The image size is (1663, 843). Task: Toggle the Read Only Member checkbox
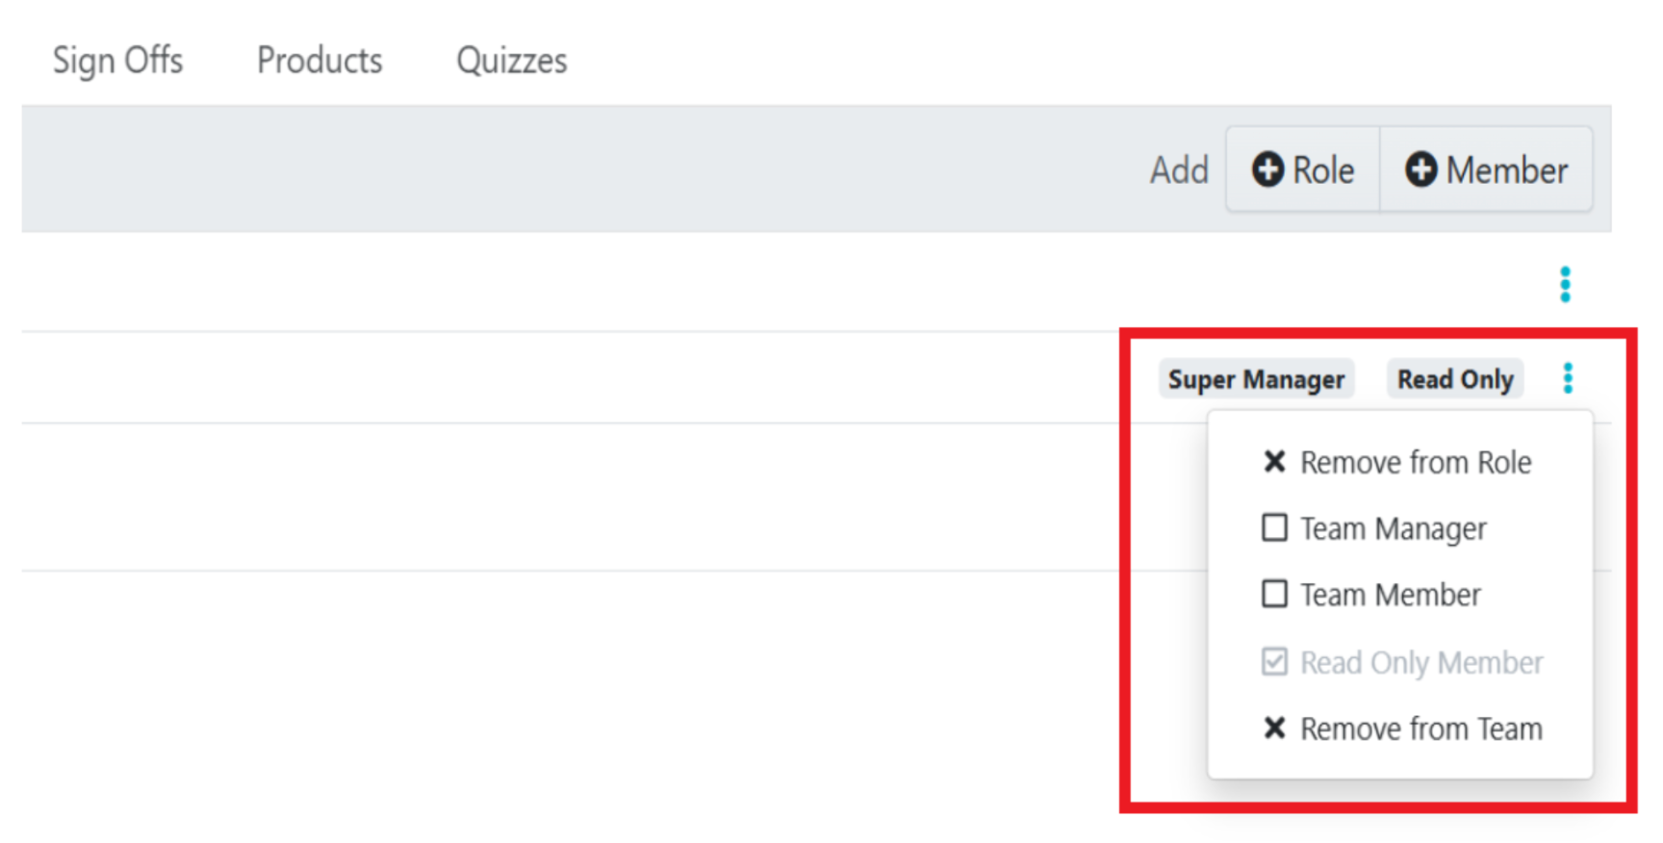(x=1274, y=662)
